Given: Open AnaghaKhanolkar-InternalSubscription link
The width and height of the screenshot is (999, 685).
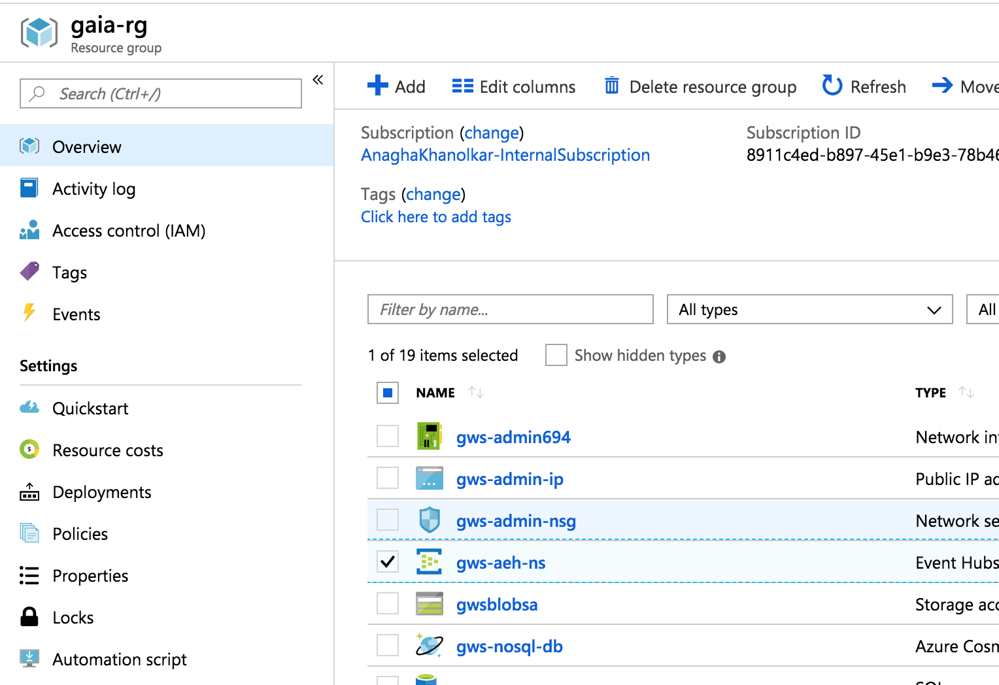Looking at the screenshot, I should pos(505,155).
